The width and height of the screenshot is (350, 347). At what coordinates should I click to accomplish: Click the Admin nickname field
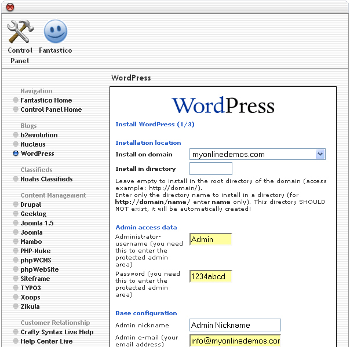[x=235, y=325]
